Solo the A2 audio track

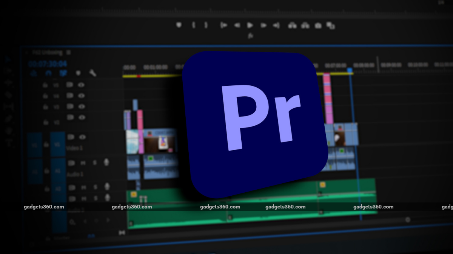(96, 187)
